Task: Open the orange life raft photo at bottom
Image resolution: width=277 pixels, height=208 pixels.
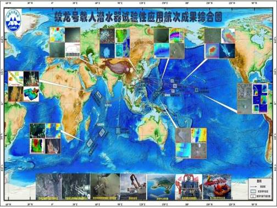Action: click(217, 187)
